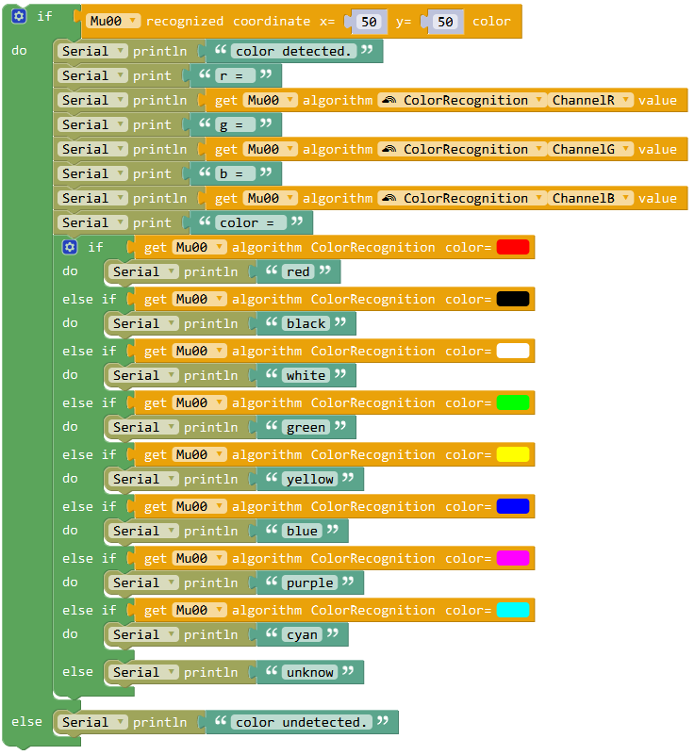Open the ChannelR dropdown
695x755 pixels.
(x=590, y=100)
